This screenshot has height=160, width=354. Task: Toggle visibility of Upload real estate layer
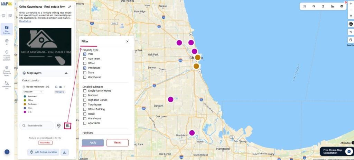click(60, 87)
